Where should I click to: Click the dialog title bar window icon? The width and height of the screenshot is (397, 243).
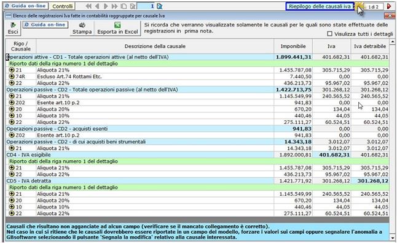9,16
